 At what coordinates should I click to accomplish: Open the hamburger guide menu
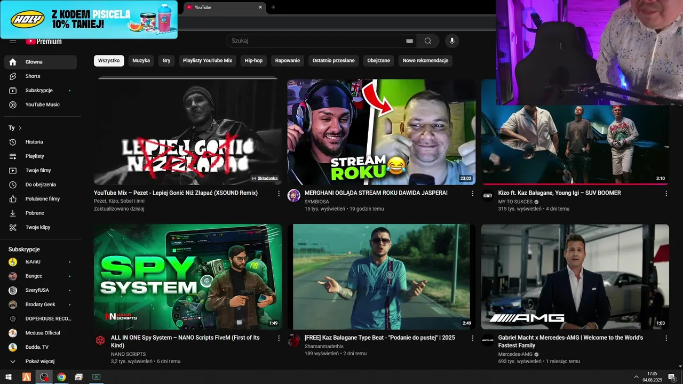(13, 42)
